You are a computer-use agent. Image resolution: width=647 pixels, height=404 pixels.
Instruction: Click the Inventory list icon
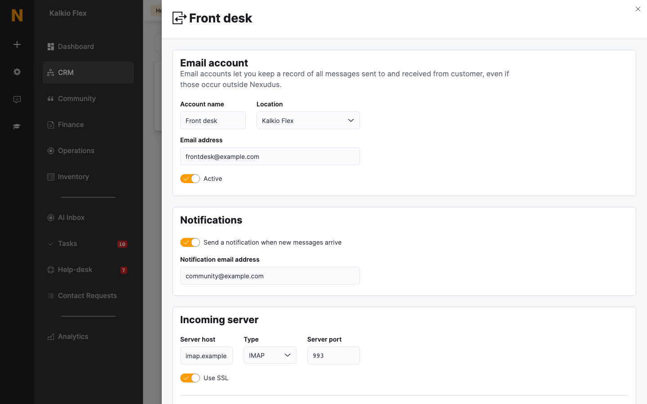(x=51, y=177)
